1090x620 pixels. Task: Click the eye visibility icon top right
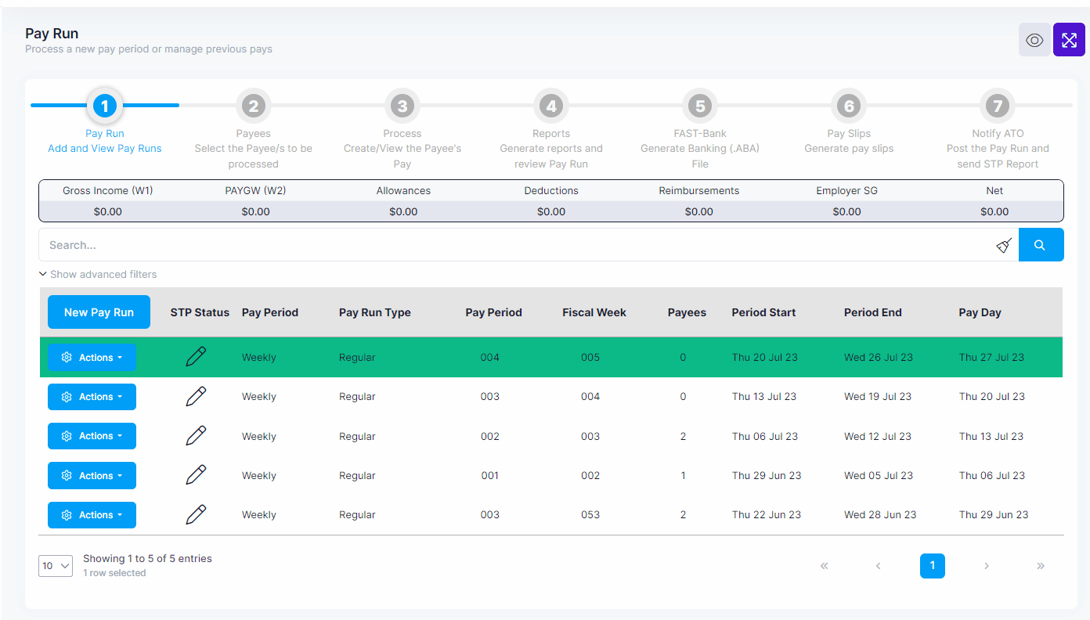tap(1034, 40)
